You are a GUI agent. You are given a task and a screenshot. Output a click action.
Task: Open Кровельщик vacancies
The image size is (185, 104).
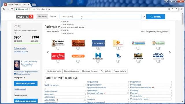[92, 90]
